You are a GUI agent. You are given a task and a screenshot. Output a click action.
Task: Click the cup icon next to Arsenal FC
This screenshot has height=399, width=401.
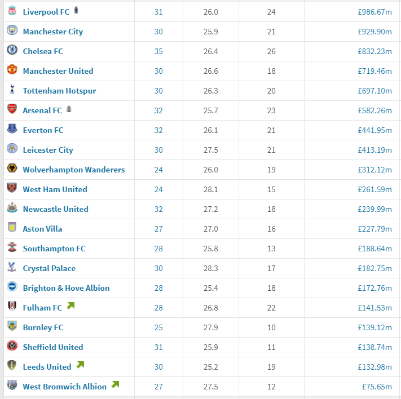69,109
